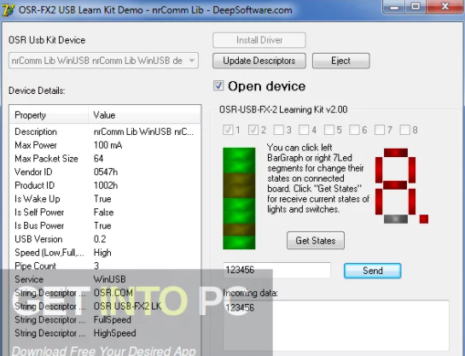The height and width of the screenshot is (356, 465).
Task: Select the USB Version row
Action: pos(105,239)
